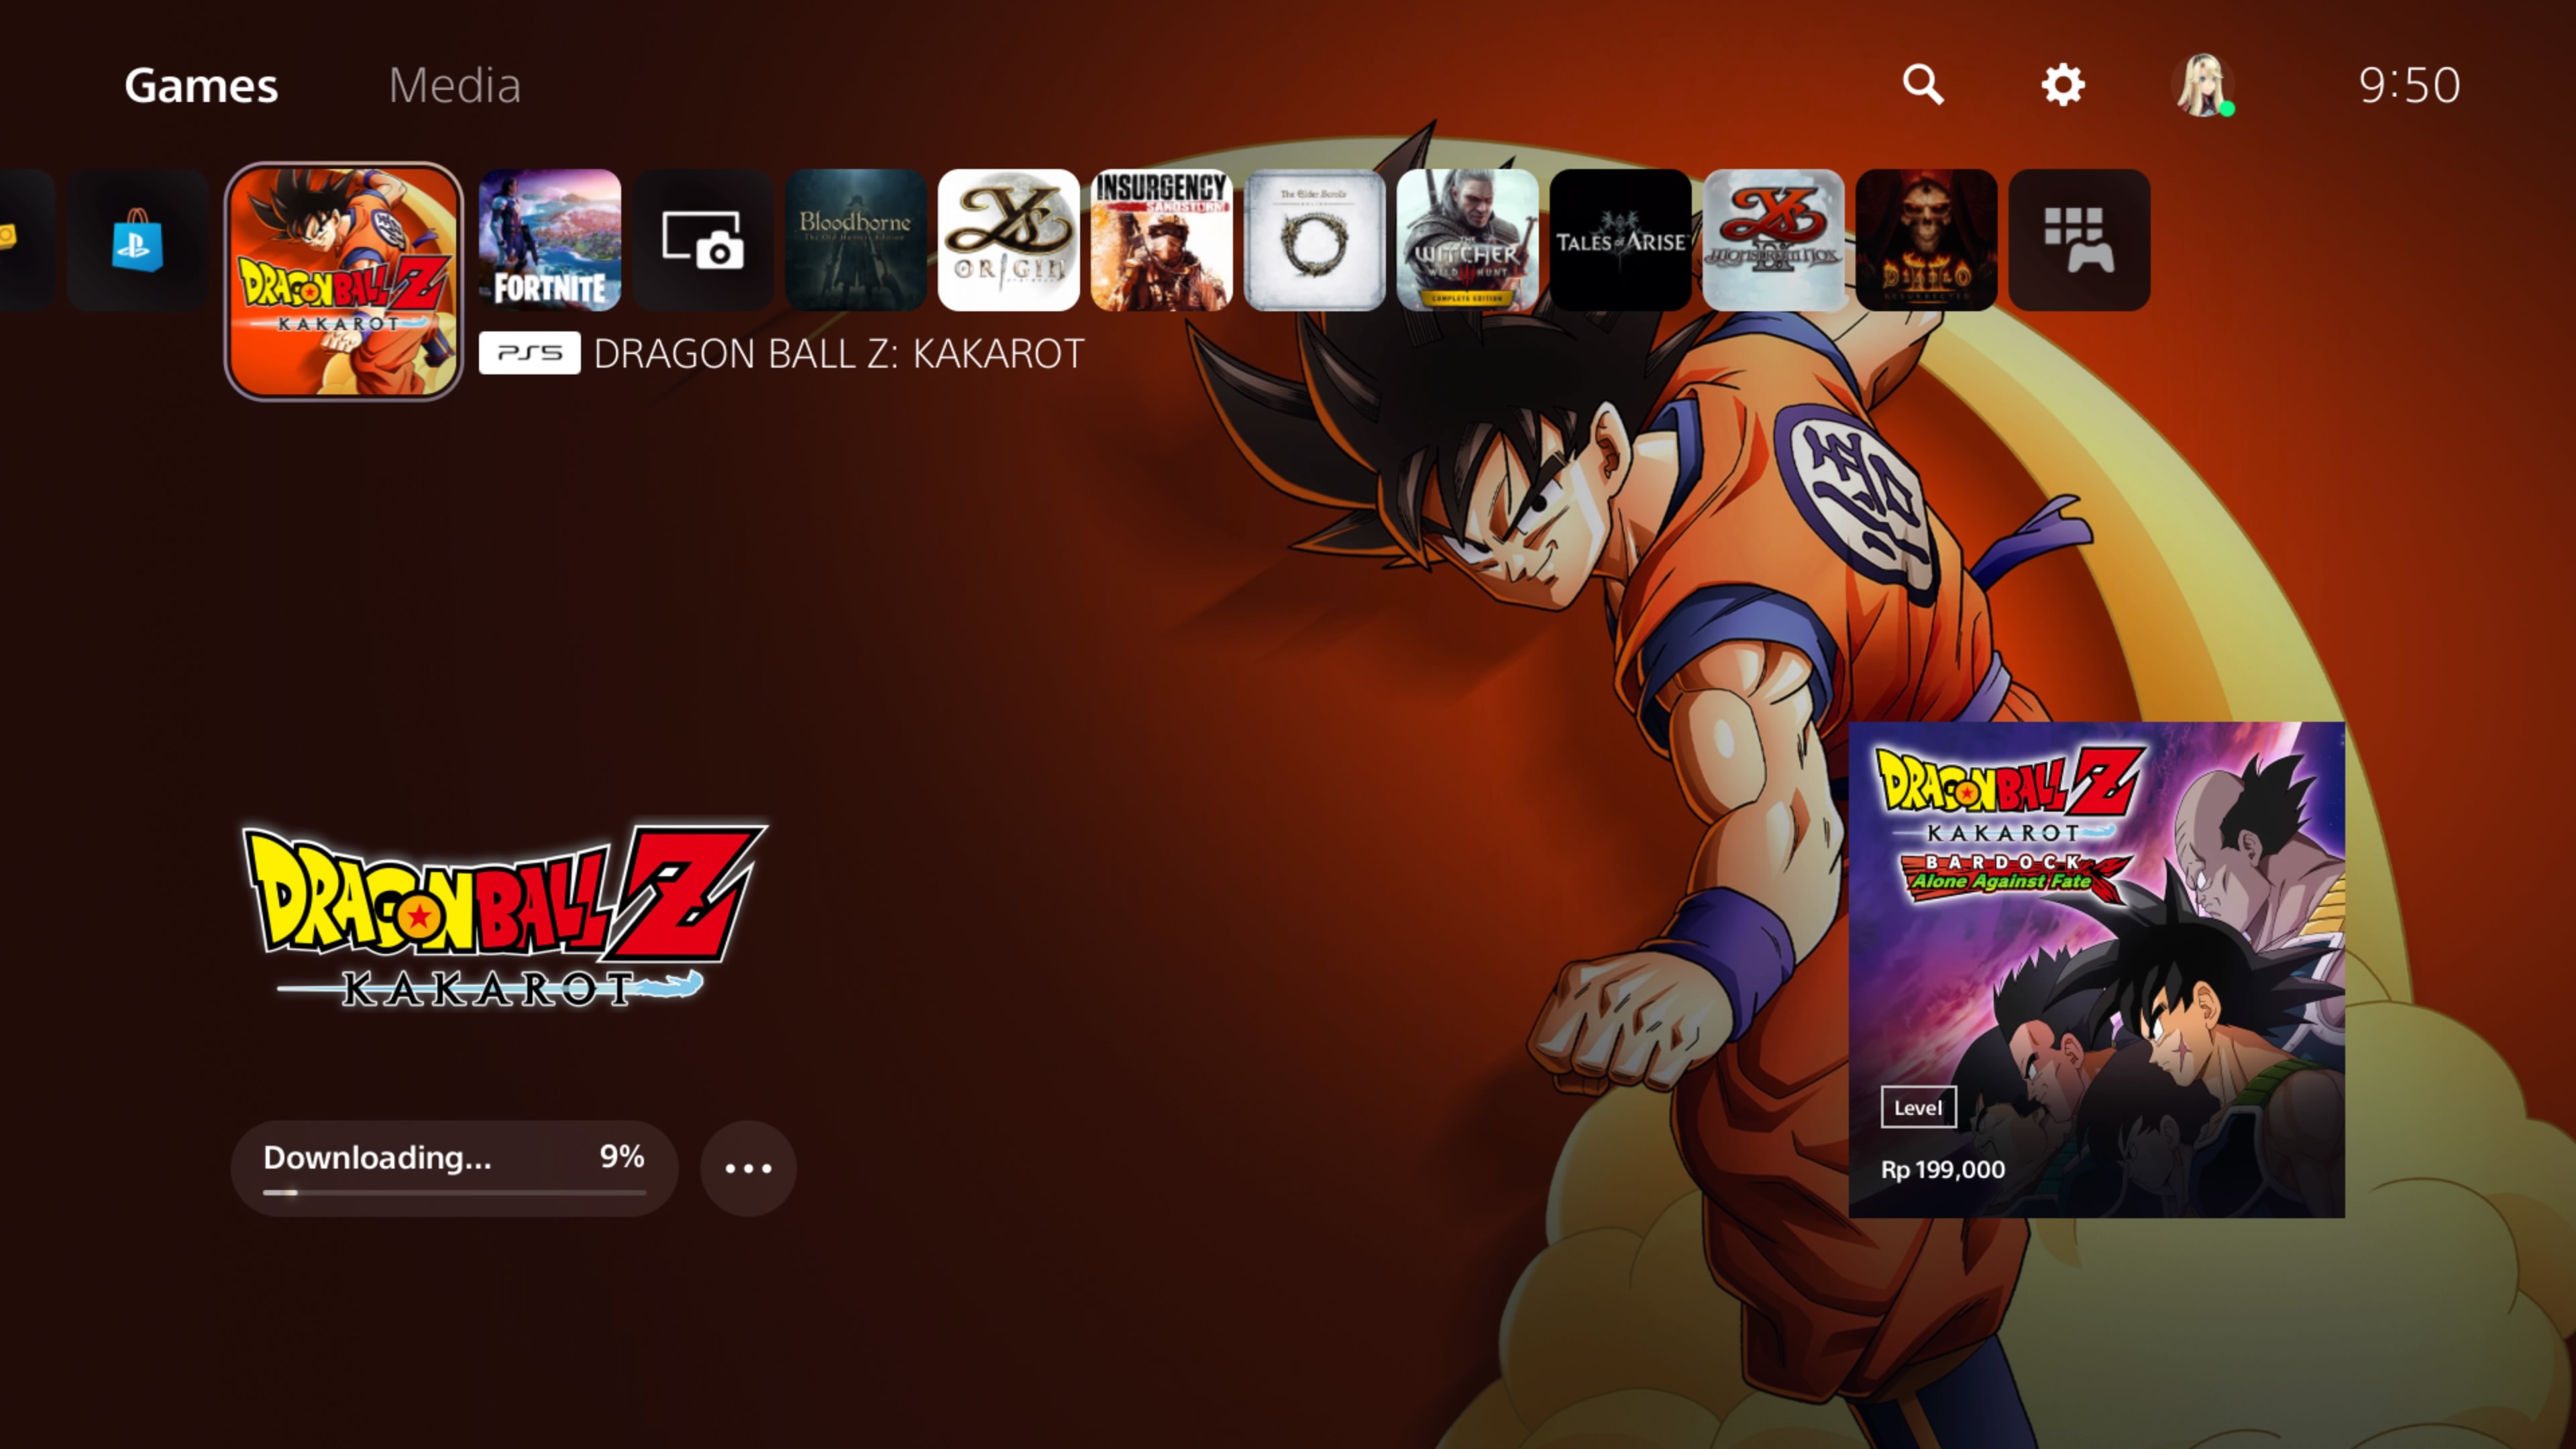The image size is (2576, 1449).
Task: Switch to the Media tab
Action: click(x=455, y=85)
